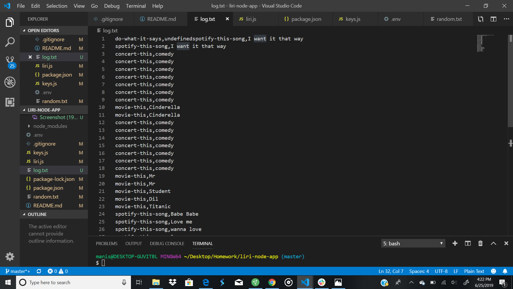Screen dimensions: 513x289
Task: Open the notifications bell
Action: [x=505, y=271]
